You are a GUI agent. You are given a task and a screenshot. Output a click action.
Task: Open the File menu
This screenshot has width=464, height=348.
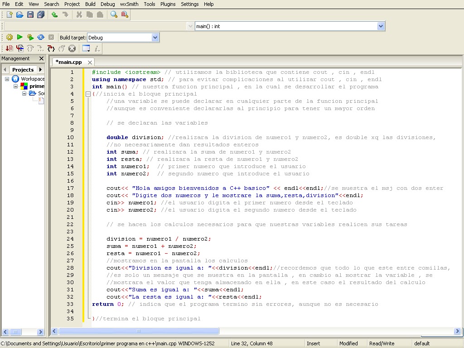coord(6,4)
